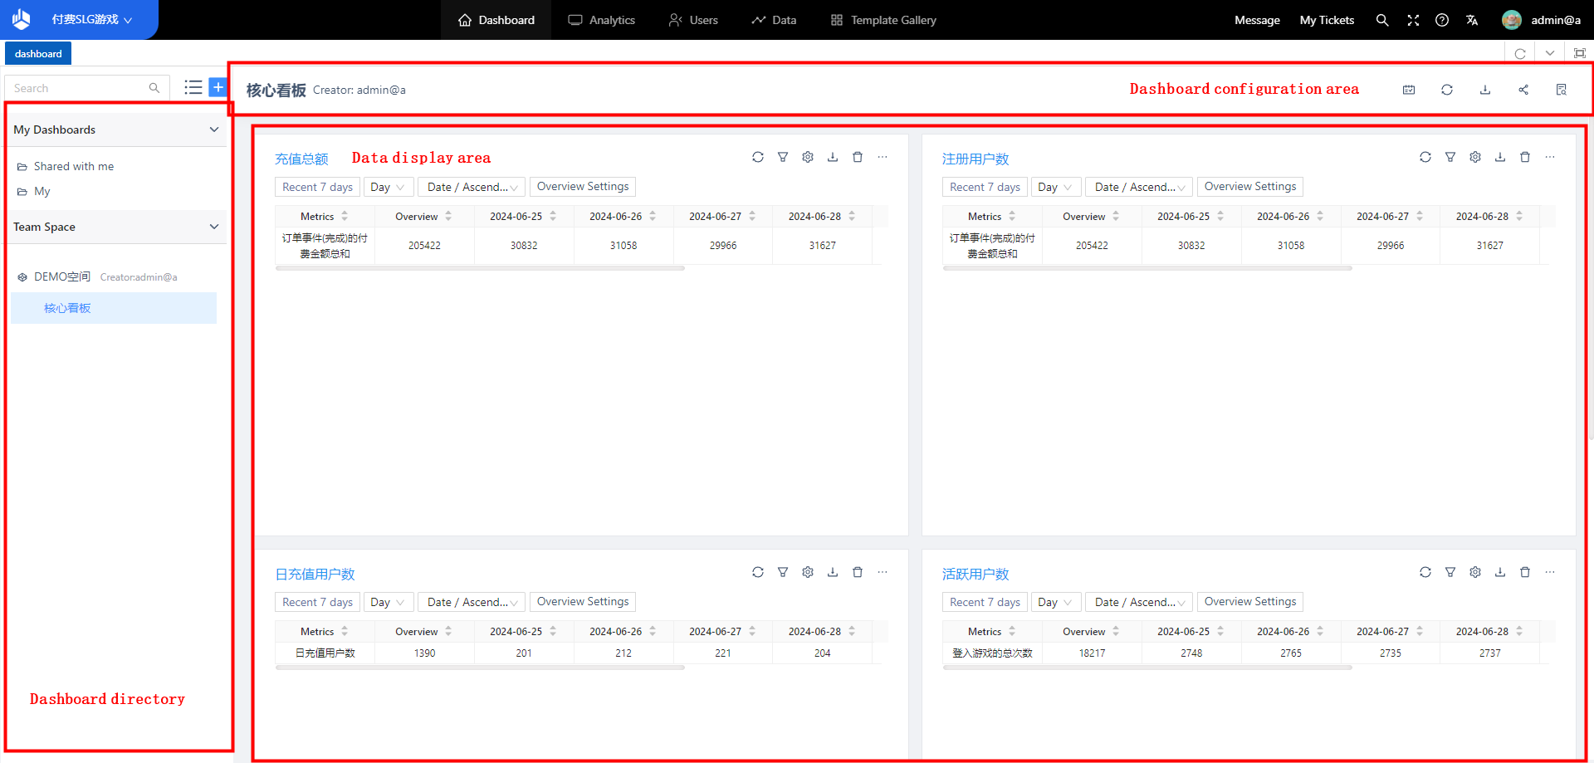Refresh the 充值总额 chart panel
This screenshot has height=763, width=1594.
758,157
